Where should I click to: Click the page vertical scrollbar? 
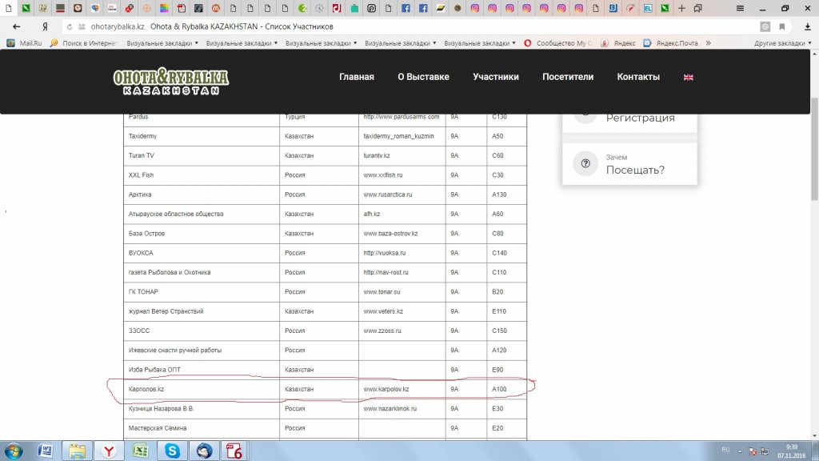click(814, 240)
